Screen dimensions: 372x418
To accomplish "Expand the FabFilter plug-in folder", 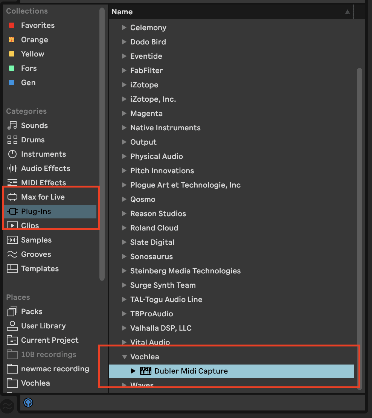I will [x=124, y=70].
